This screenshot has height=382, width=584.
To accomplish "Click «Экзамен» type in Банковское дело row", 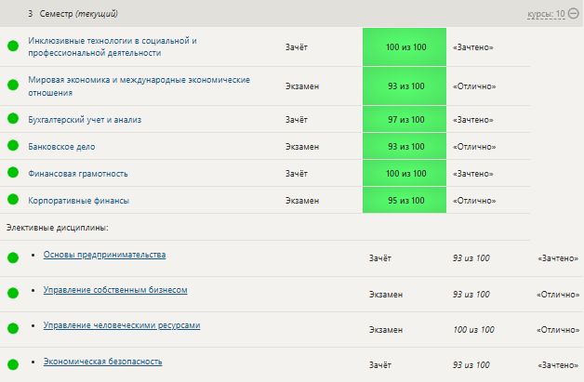I will click(302, 147).
